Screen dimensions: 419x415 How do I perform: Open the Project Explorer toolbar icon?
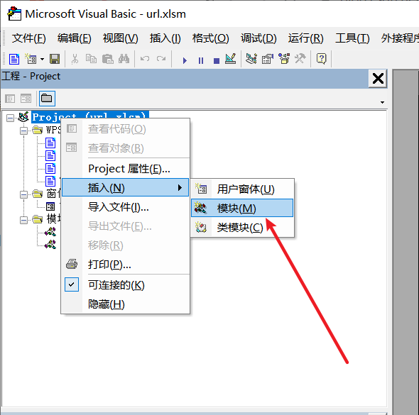point(251,59)
